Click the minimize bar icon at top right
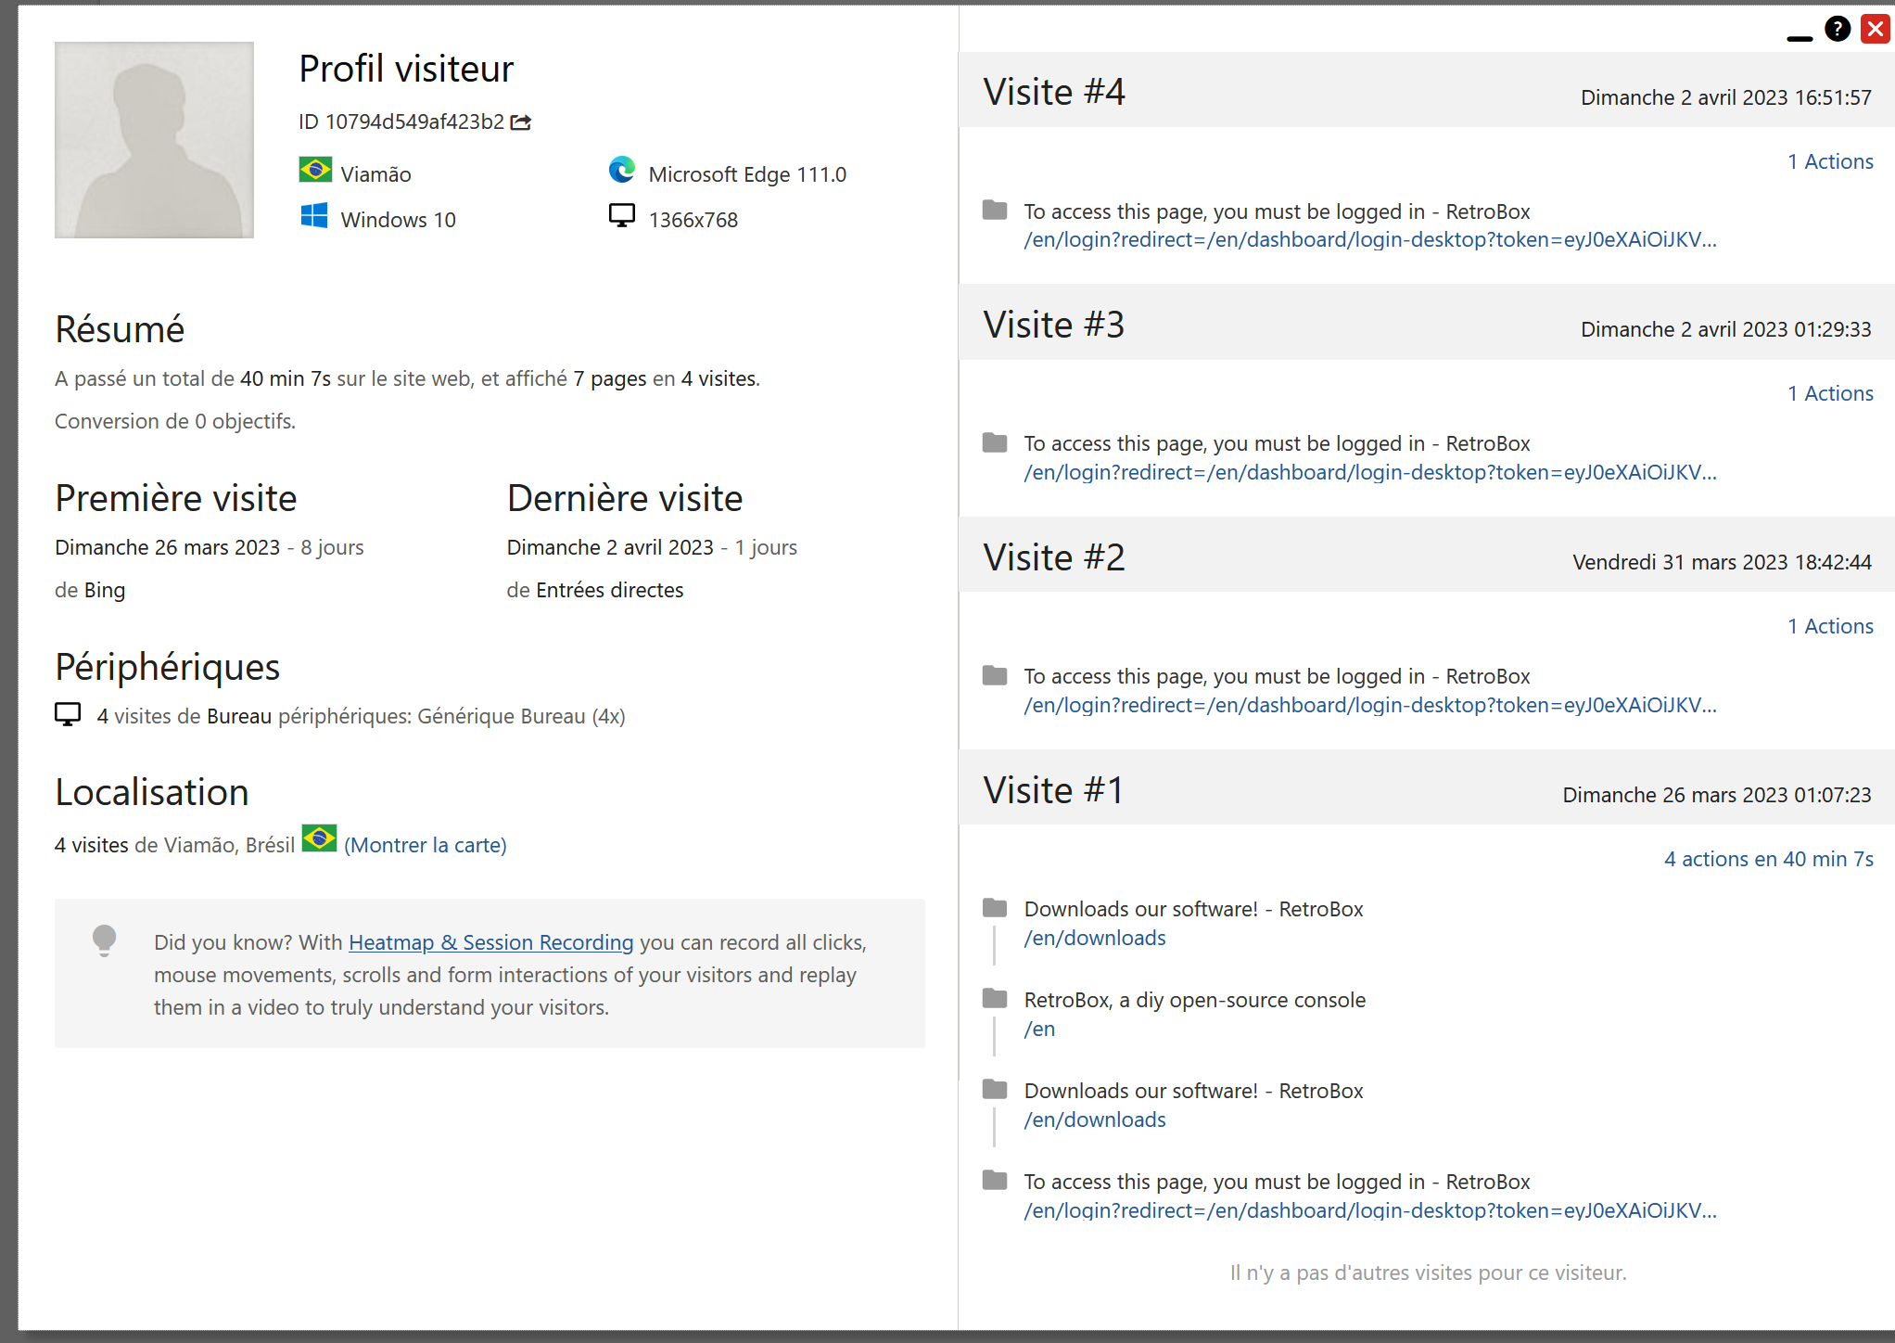Viewport: 1895px width, 1343px height. (1799, 38)
